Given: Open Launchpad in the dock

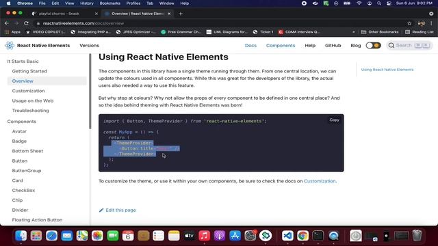Looking at the screenshot, I should coord(36,236).
